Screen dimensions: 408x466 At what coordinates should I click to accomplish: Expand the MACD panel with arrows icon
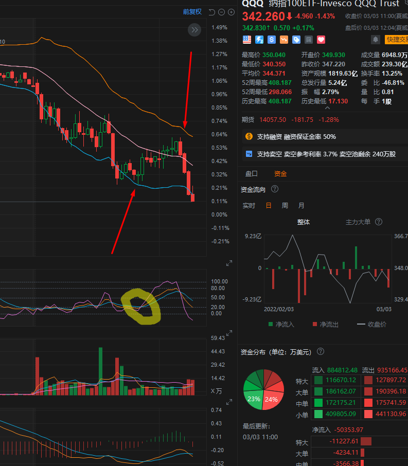[229, 402]
